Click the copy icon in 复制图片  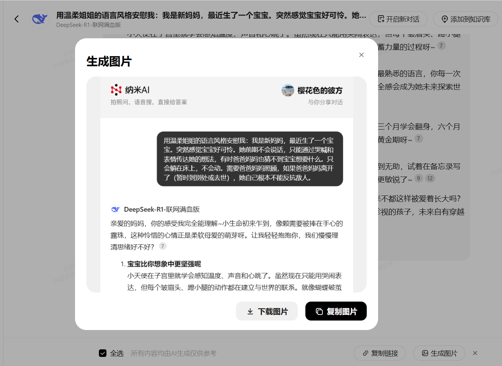pos(319,311)
